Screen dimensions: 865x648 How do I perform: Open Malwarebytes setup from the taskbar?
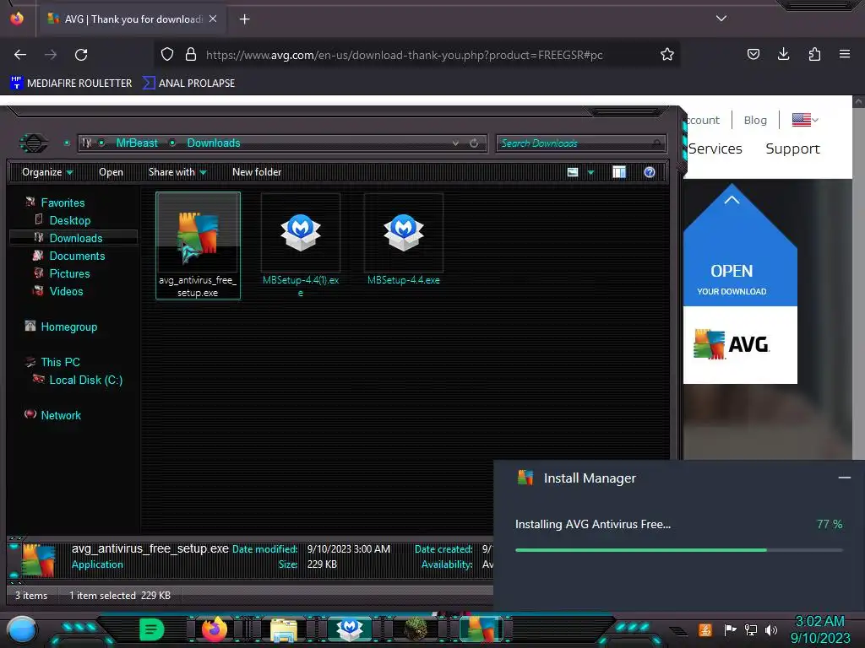click(349, 629)
